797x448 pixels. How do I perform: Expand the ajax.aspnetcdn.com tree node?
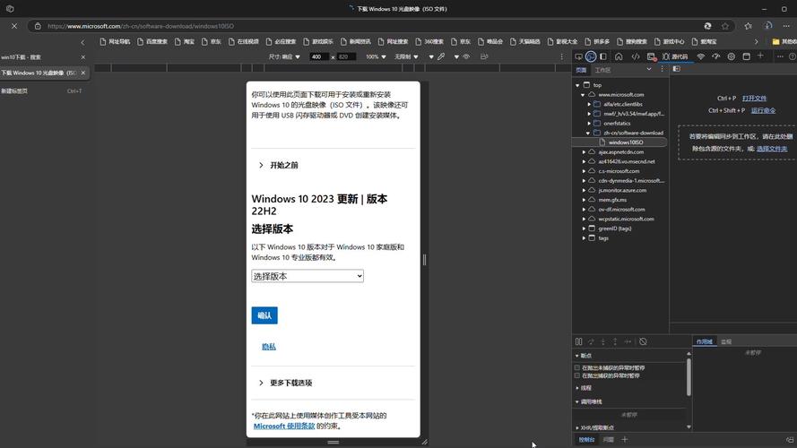click(x=584, y=152)
